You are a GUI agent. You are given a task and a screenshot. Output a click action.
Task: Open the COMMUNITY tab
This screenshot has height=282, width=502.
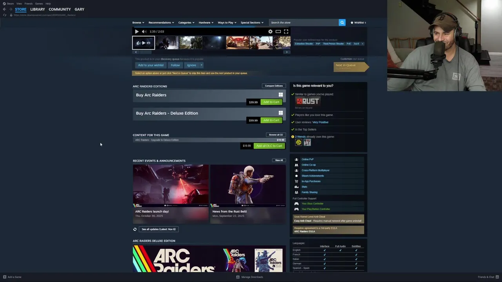point(60,9)
